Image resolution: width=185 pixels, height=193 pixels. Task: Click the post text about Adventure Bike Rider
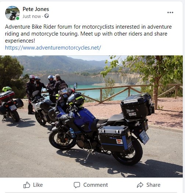(88, 34)
